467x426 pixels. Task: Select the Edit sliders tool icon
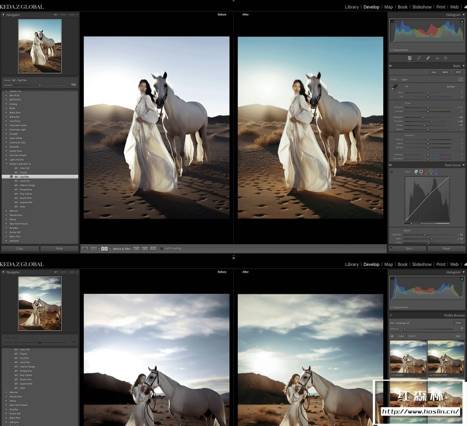coord(409,58)
